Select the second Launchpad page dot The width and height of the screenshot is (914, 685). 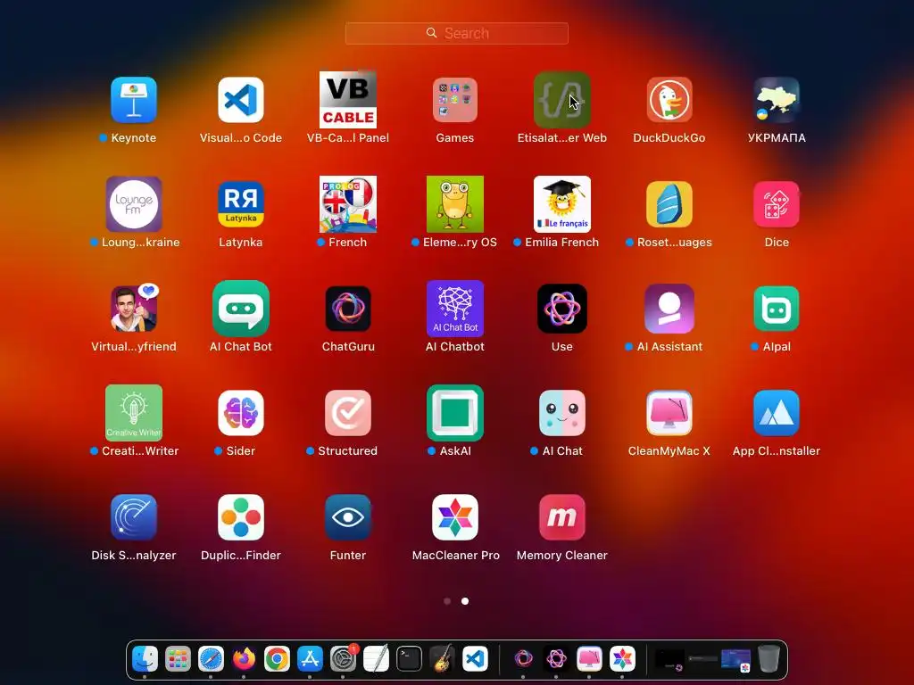465,601
